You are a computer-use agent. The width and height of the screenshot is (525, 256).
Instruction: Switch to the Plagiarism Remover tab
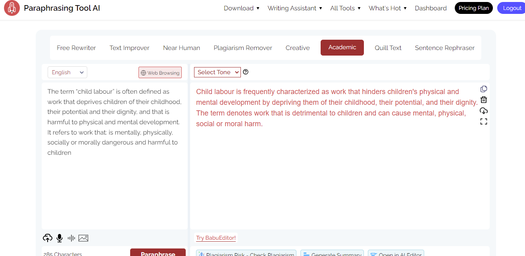243,48
